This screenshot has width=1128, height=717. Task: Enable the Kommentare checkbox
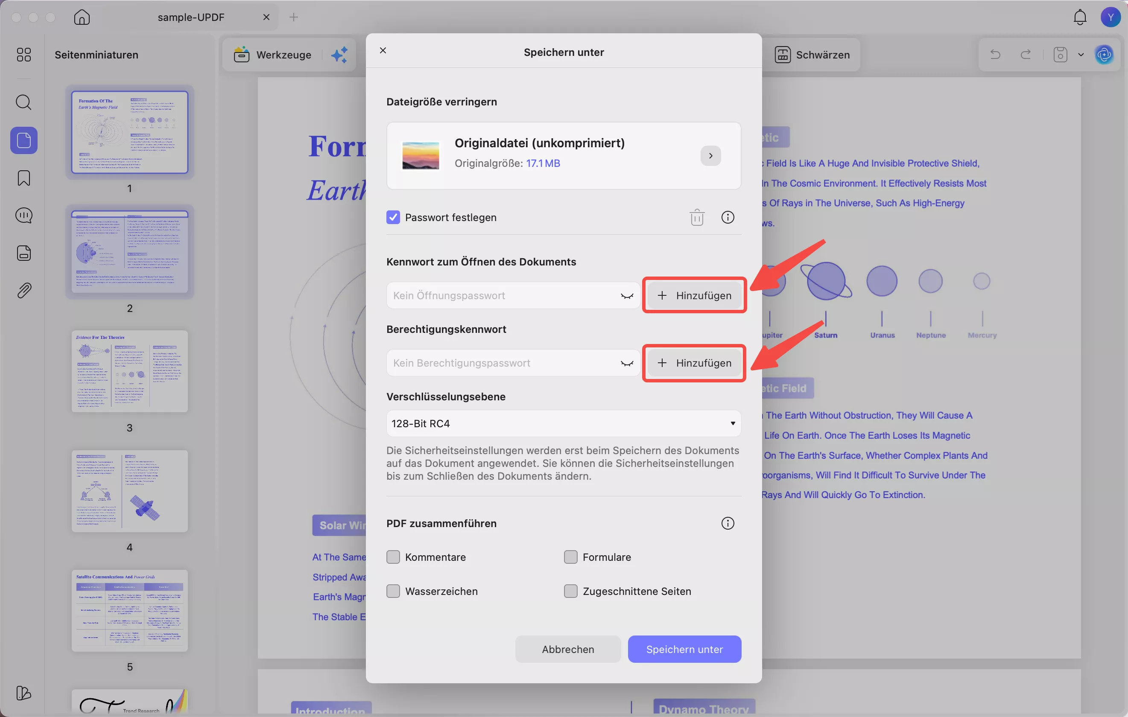click(393, 557)
